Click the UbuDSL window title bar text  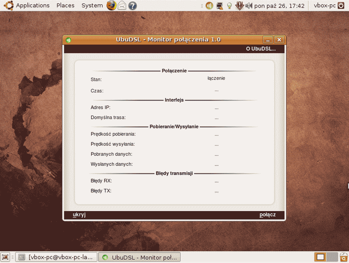click(168, 39)
